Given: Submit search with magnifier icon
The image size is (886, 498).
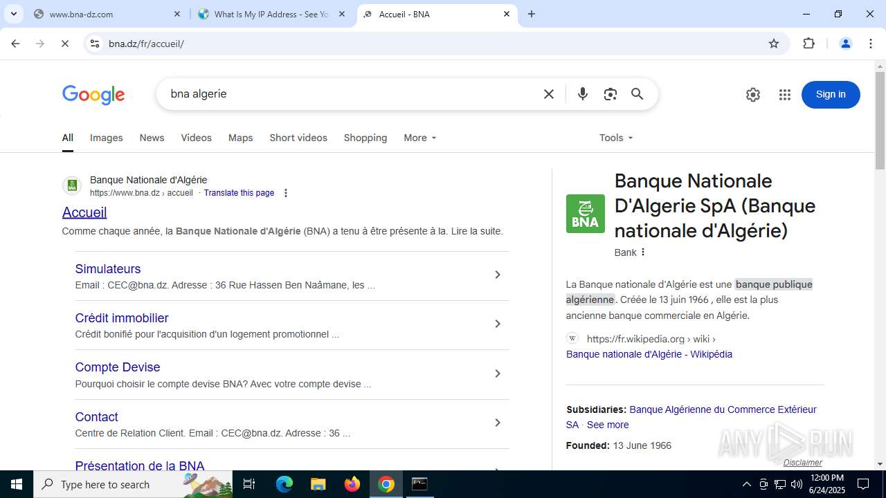Looking at the screenshot, I should click(x=638, y=94).
